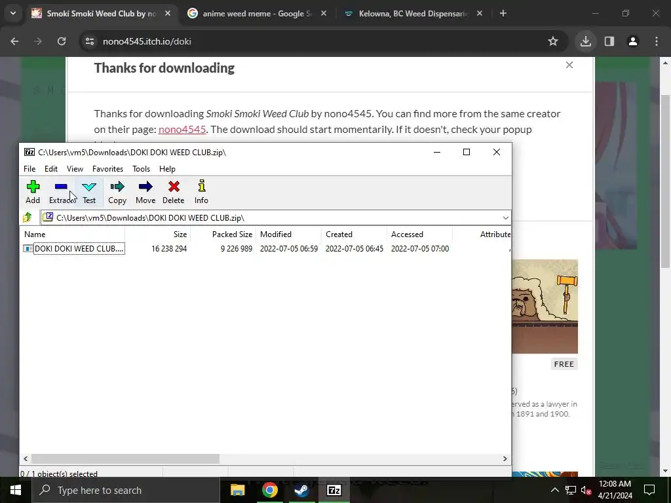Click the network tray icon
671x503 pixels.
coord(571,490)
